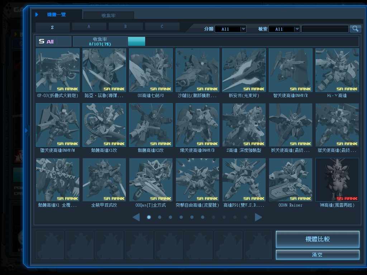
Task: Select the A rank tab
Action: point(89,26)
